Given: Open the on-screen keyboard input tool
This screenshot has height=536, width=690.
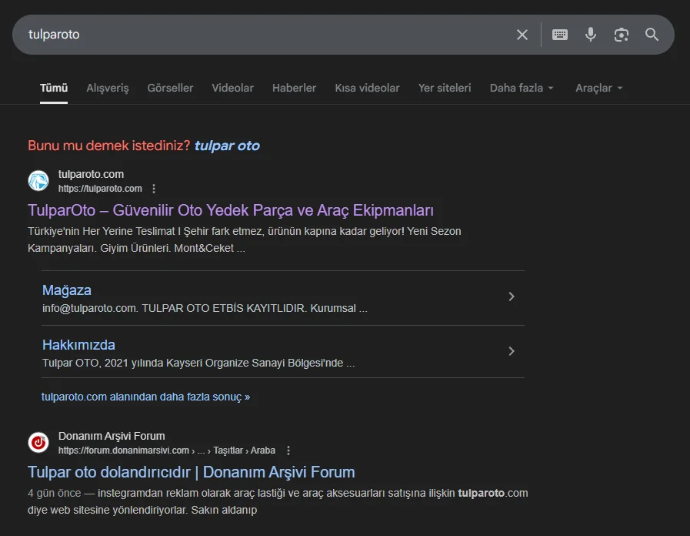Looking at the screenshot, I should point(560,35).
